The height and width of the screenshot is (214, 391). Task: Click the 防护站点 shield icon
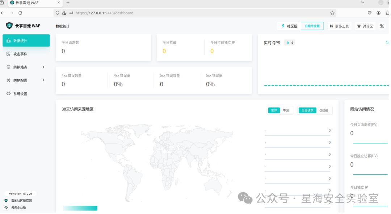[8, 67]
